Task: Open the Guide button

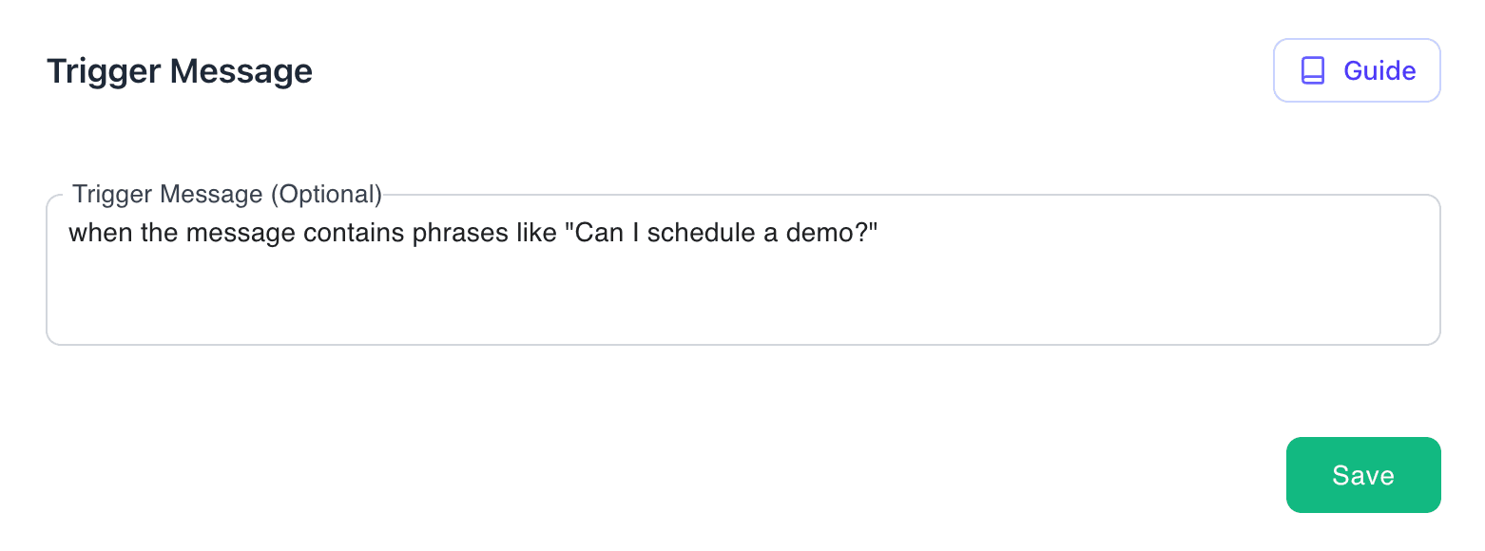Action: pyautogui.click(x=1357, y=70)
